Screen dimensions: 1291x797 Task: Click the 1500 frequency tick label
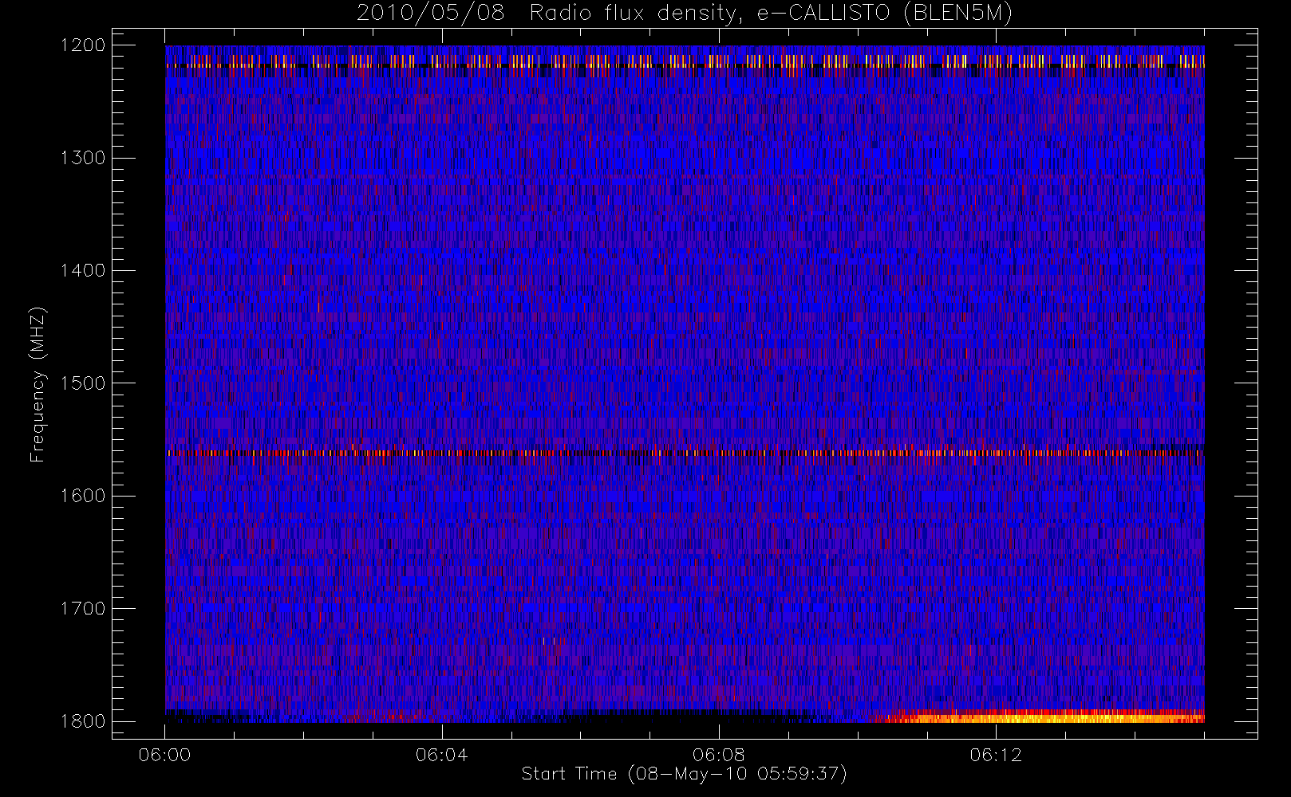click(83, 383)
